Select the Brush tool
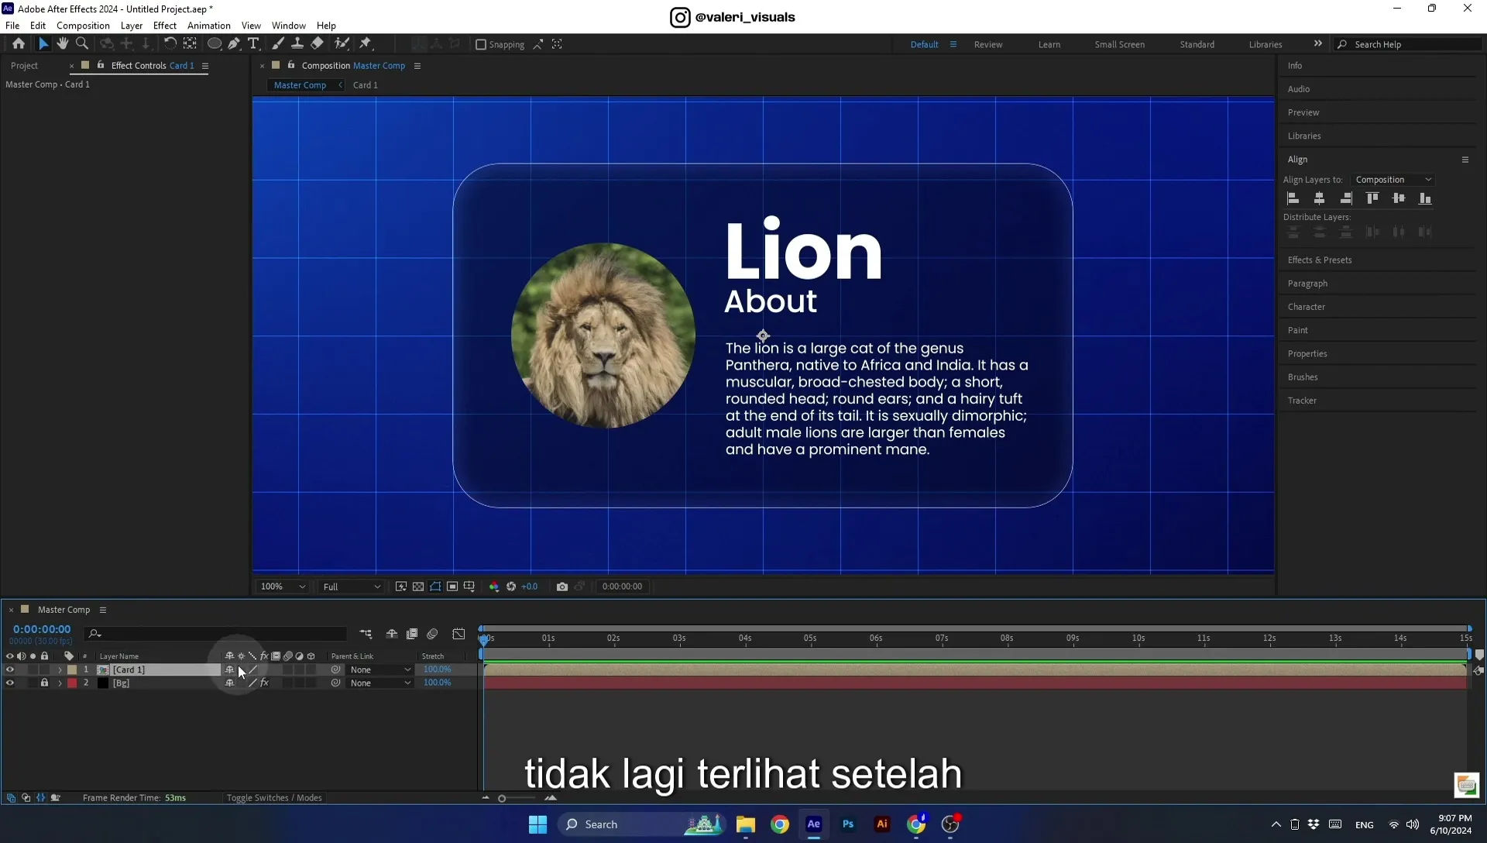1487x843 pixels. (278, 44)
